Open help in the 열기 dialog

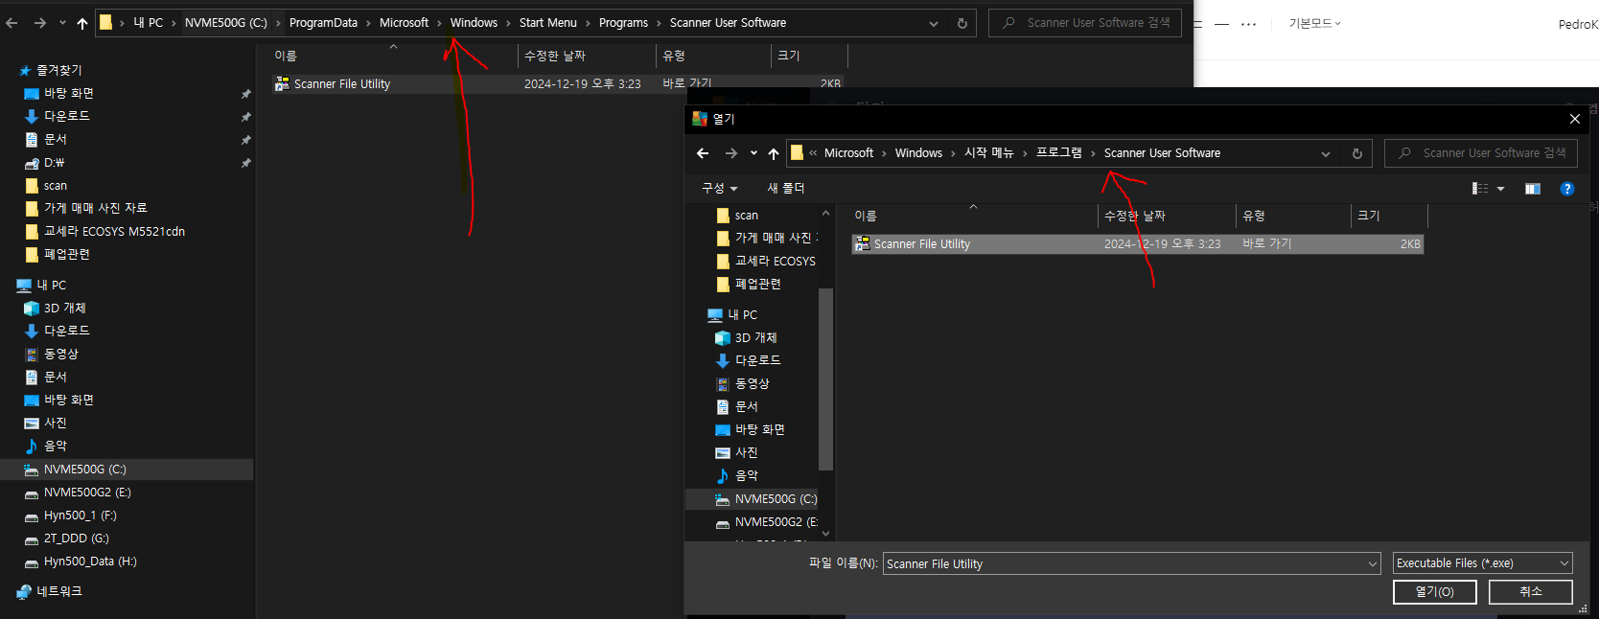pyautogui.click(x=1567, y=189)
